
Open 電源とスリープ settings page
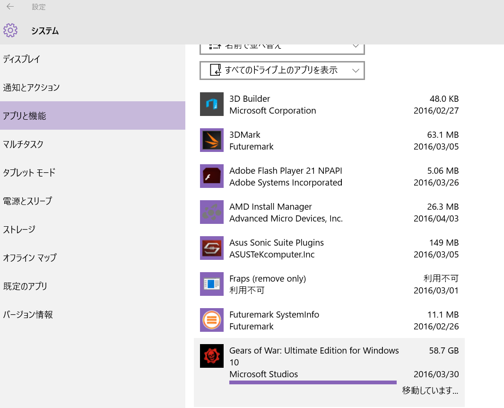93,201
